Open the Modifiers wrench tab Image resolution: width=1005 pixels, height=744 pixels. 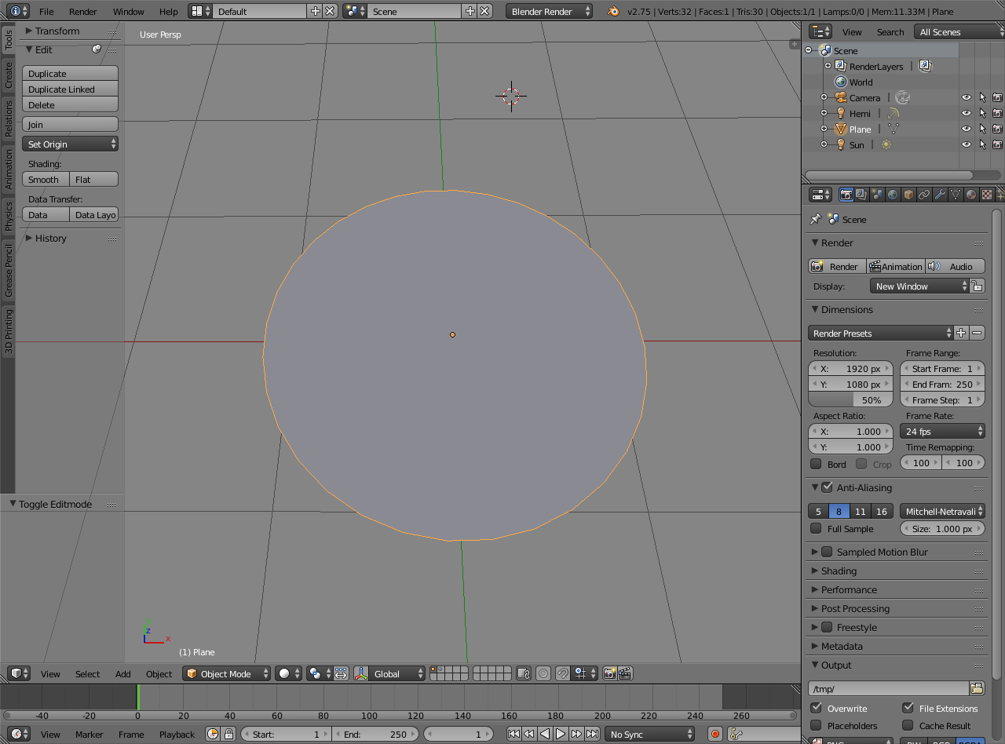tap(940, 195)
